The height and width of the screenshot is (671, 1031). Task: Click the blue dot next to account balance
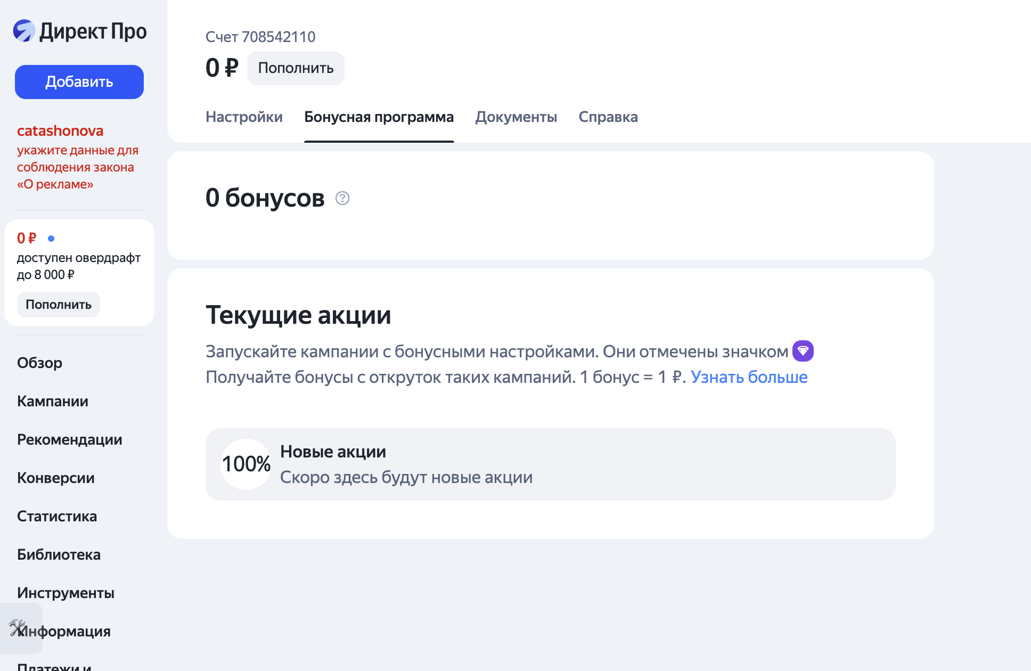tap(51, 238)
